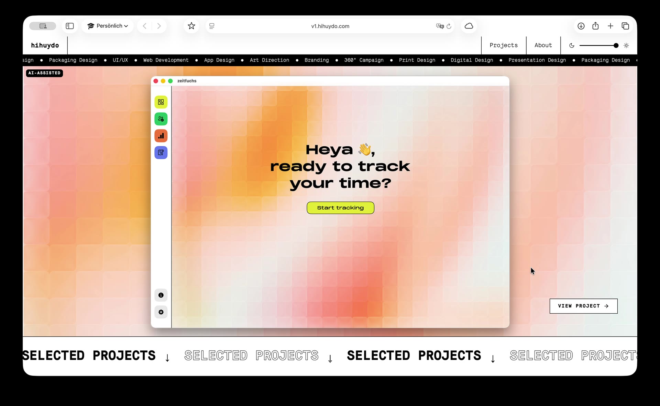Open the share menu in toolbar
Viewport: 660px width, 406px height.
tap(595, 26)
